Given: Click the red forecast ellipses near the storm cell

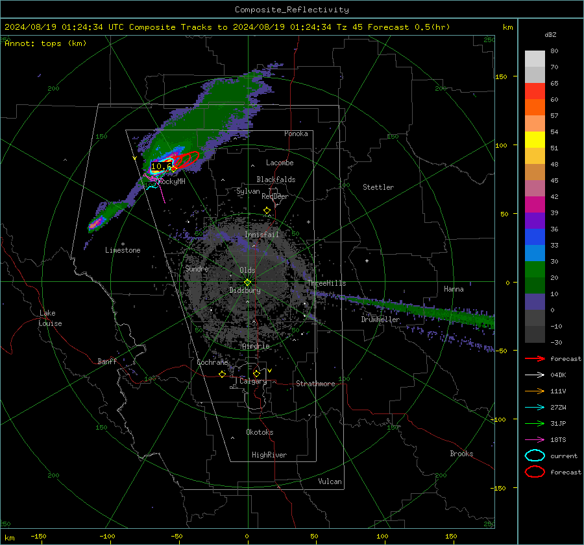Looking at the screenshot, I should (x=188, y=159).
